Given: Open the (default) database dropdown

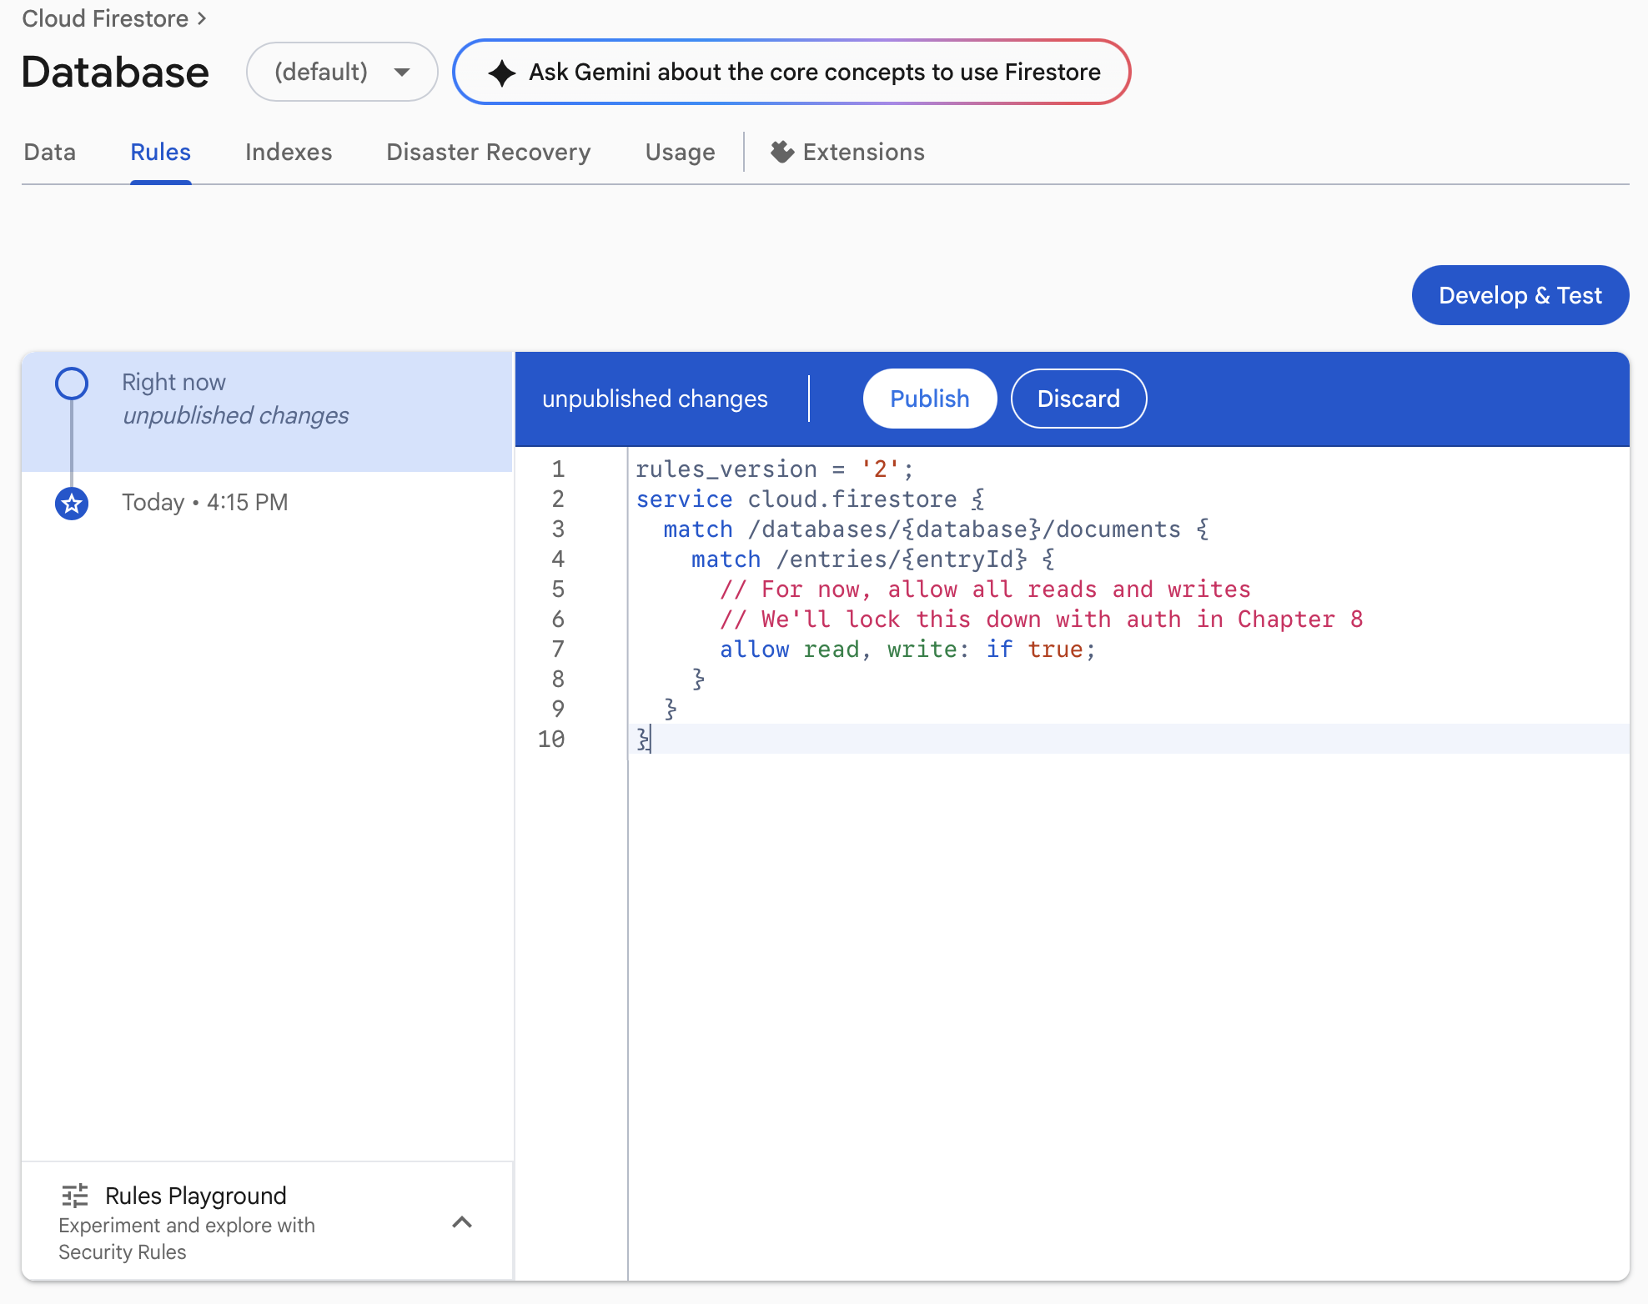Looking at the screenshot, I should 341,72.
